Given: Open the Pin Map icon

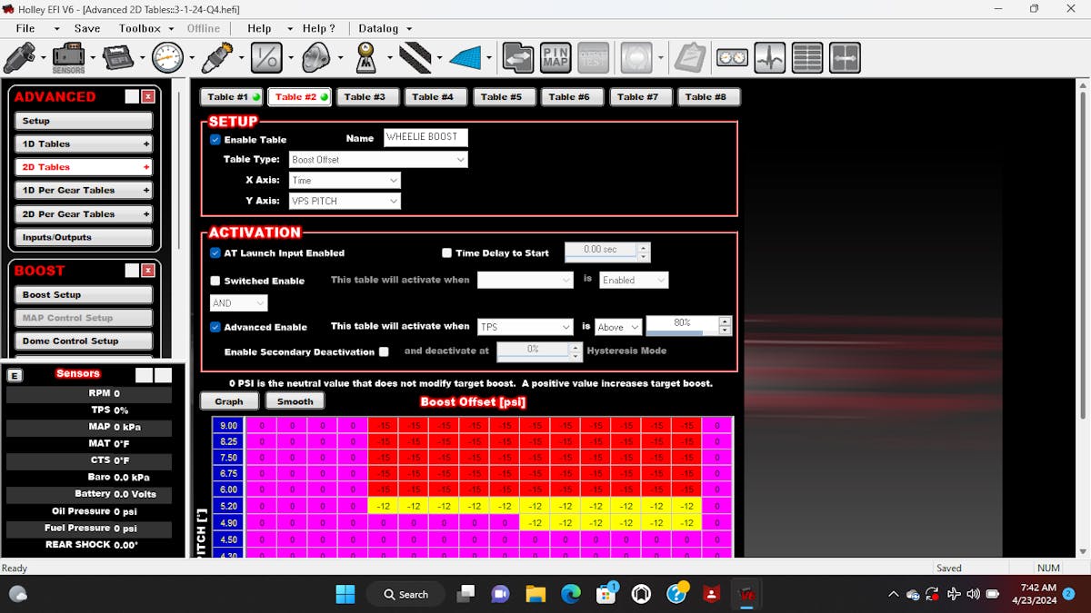Looking at the screenshot, I should pyautogui.click(x=556, y=58).
